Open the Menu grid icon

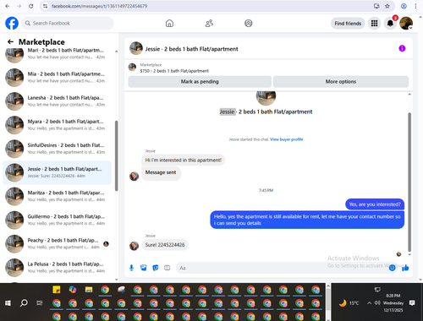374,24
